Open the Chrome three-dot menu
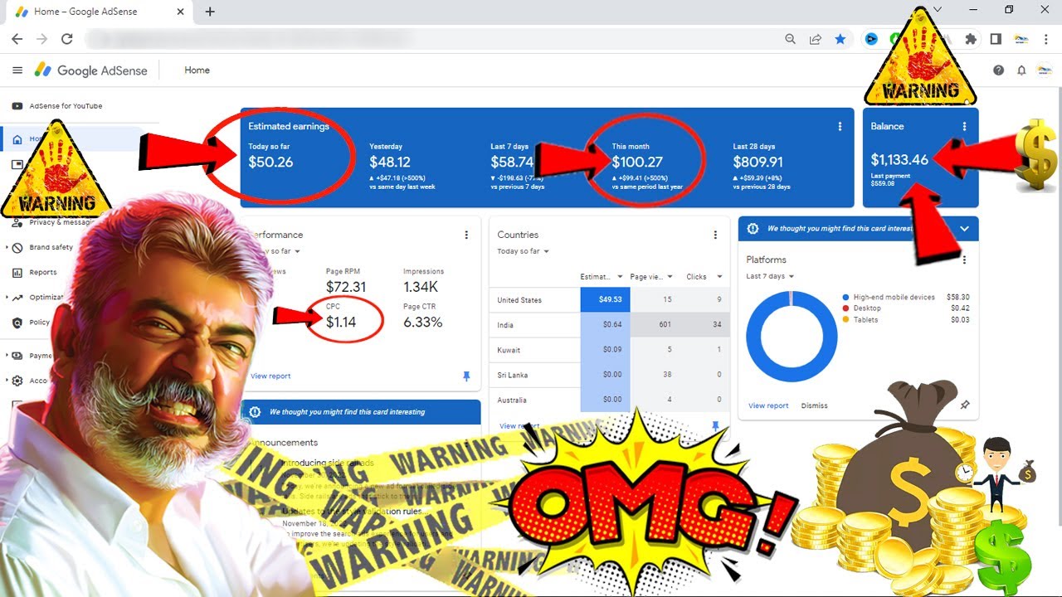This screenshot has height=597, width=1062. (1048, 39)
